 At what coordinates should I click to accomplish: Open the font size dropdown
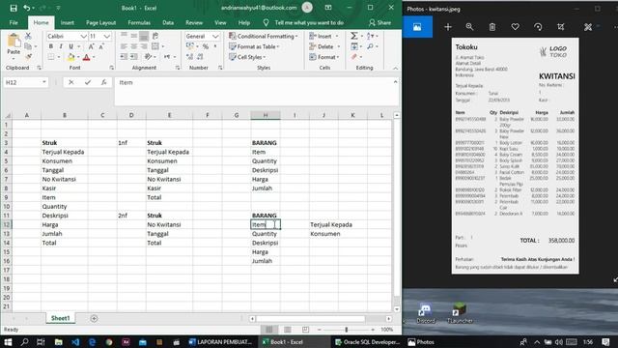(107, 37)
